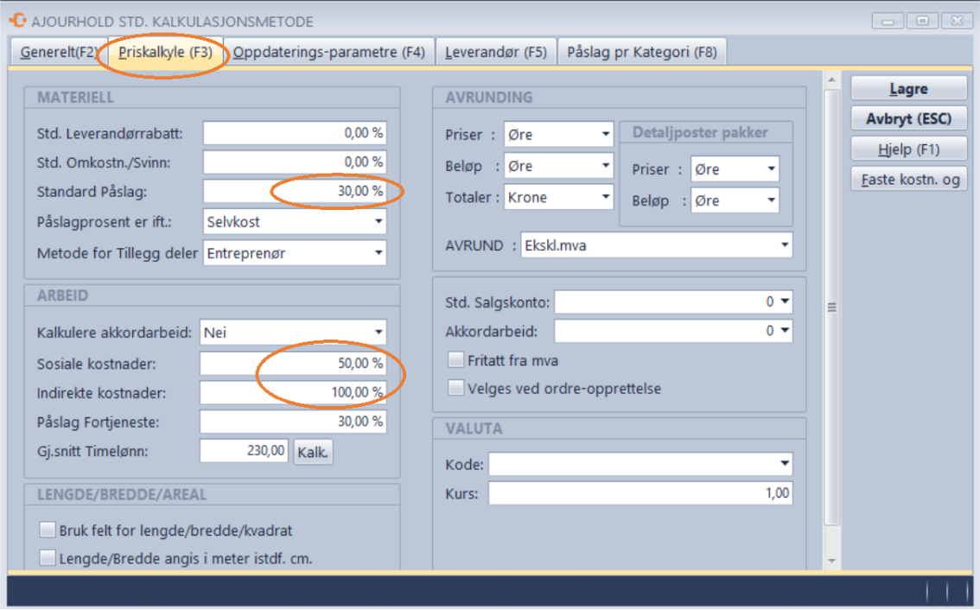Viewport: 980px width, 610px height.
Task: Click the Standard Påslag input field
Action: 294,192
